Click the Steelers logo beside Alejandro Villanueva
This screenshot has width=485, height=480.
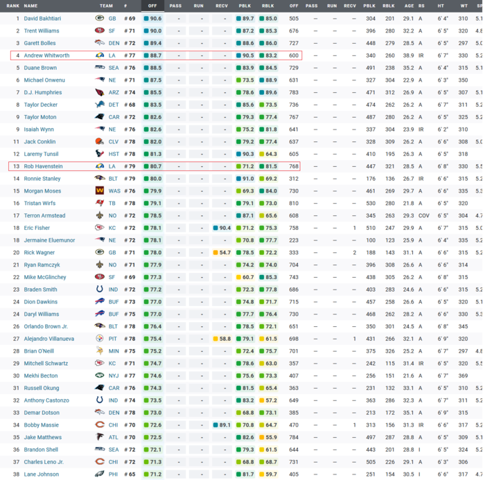point(100,339)
